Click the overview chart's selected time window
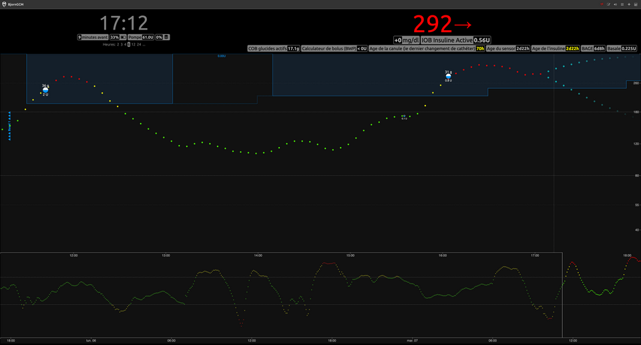Viewport: 641px width, 345px height. pos(281,294)
